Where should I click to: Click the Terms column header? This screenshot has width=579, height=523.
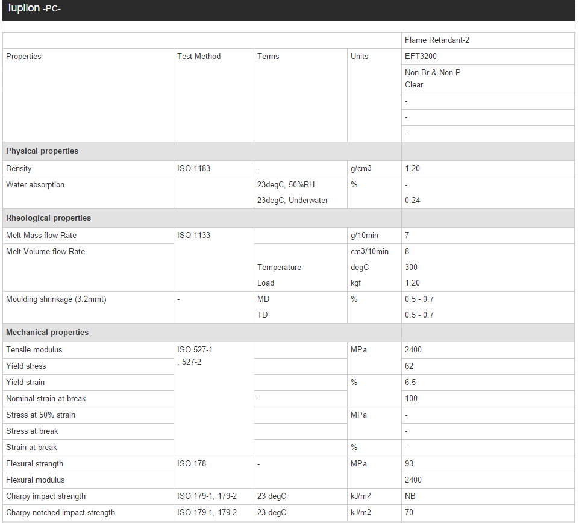[x=268, y=57]
